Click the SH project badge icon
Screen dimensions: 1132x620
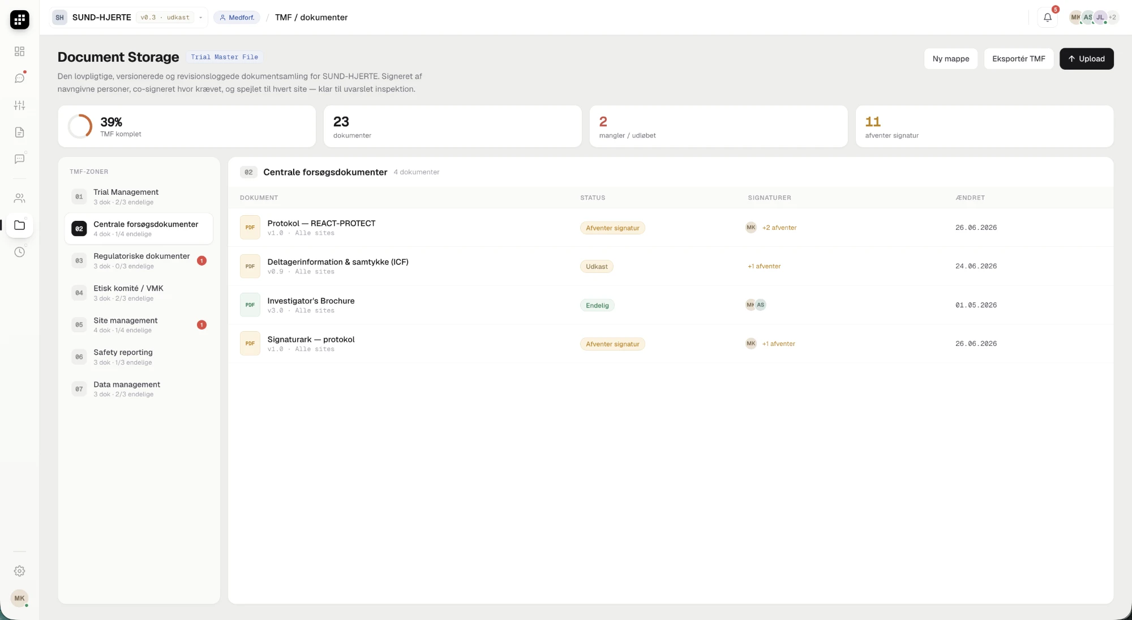click(59, 18)
